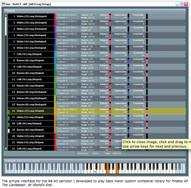Click the Keyboard panel header
The width and height of the screenshot is (191, 188).
coord(95,161)
